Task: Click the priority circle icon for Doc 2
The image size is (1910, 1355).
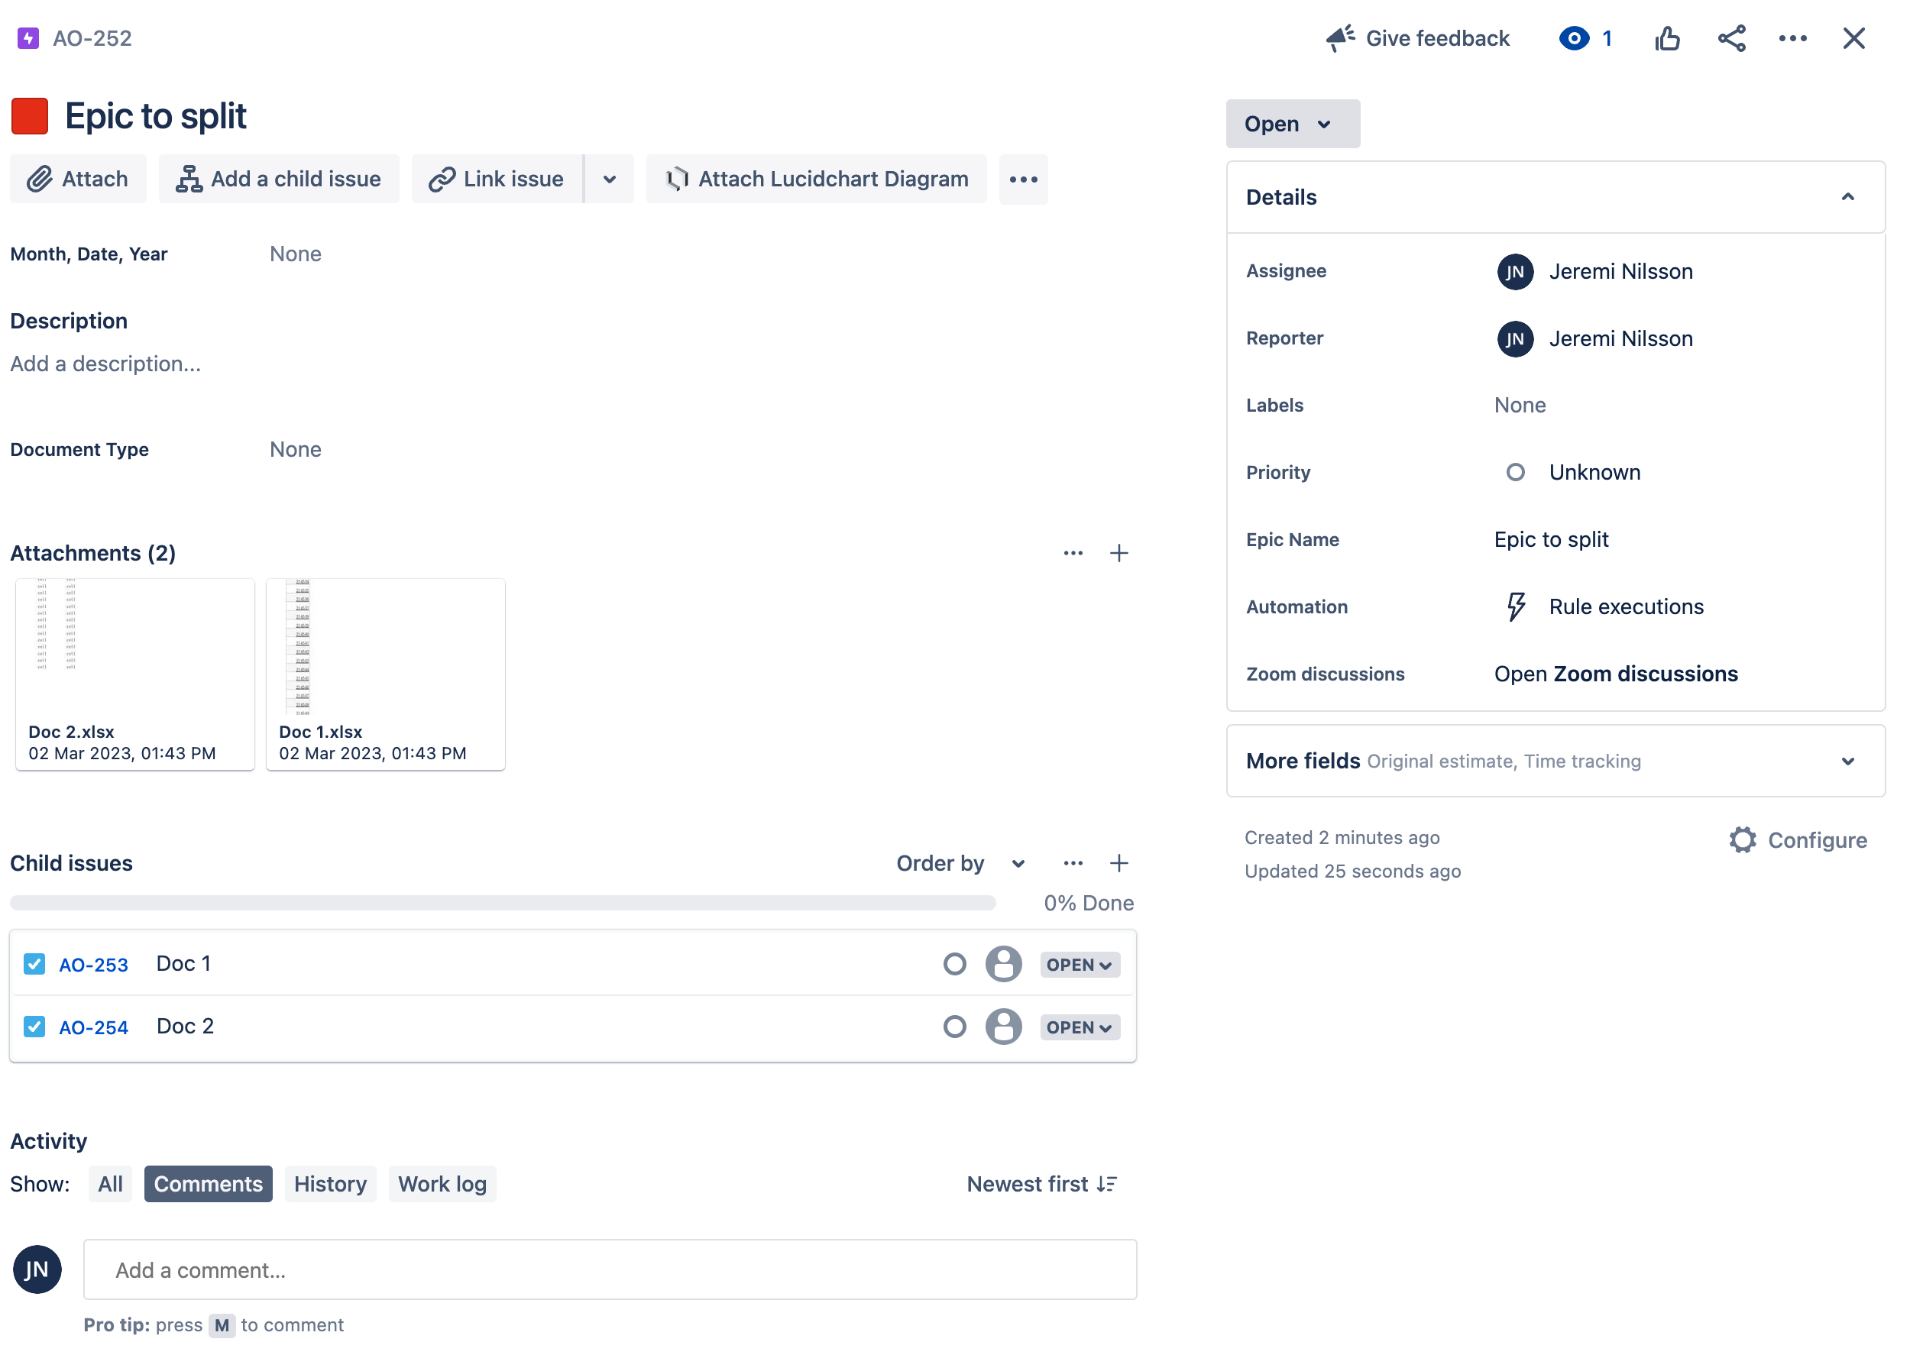Action: [x=953, y=1027]
